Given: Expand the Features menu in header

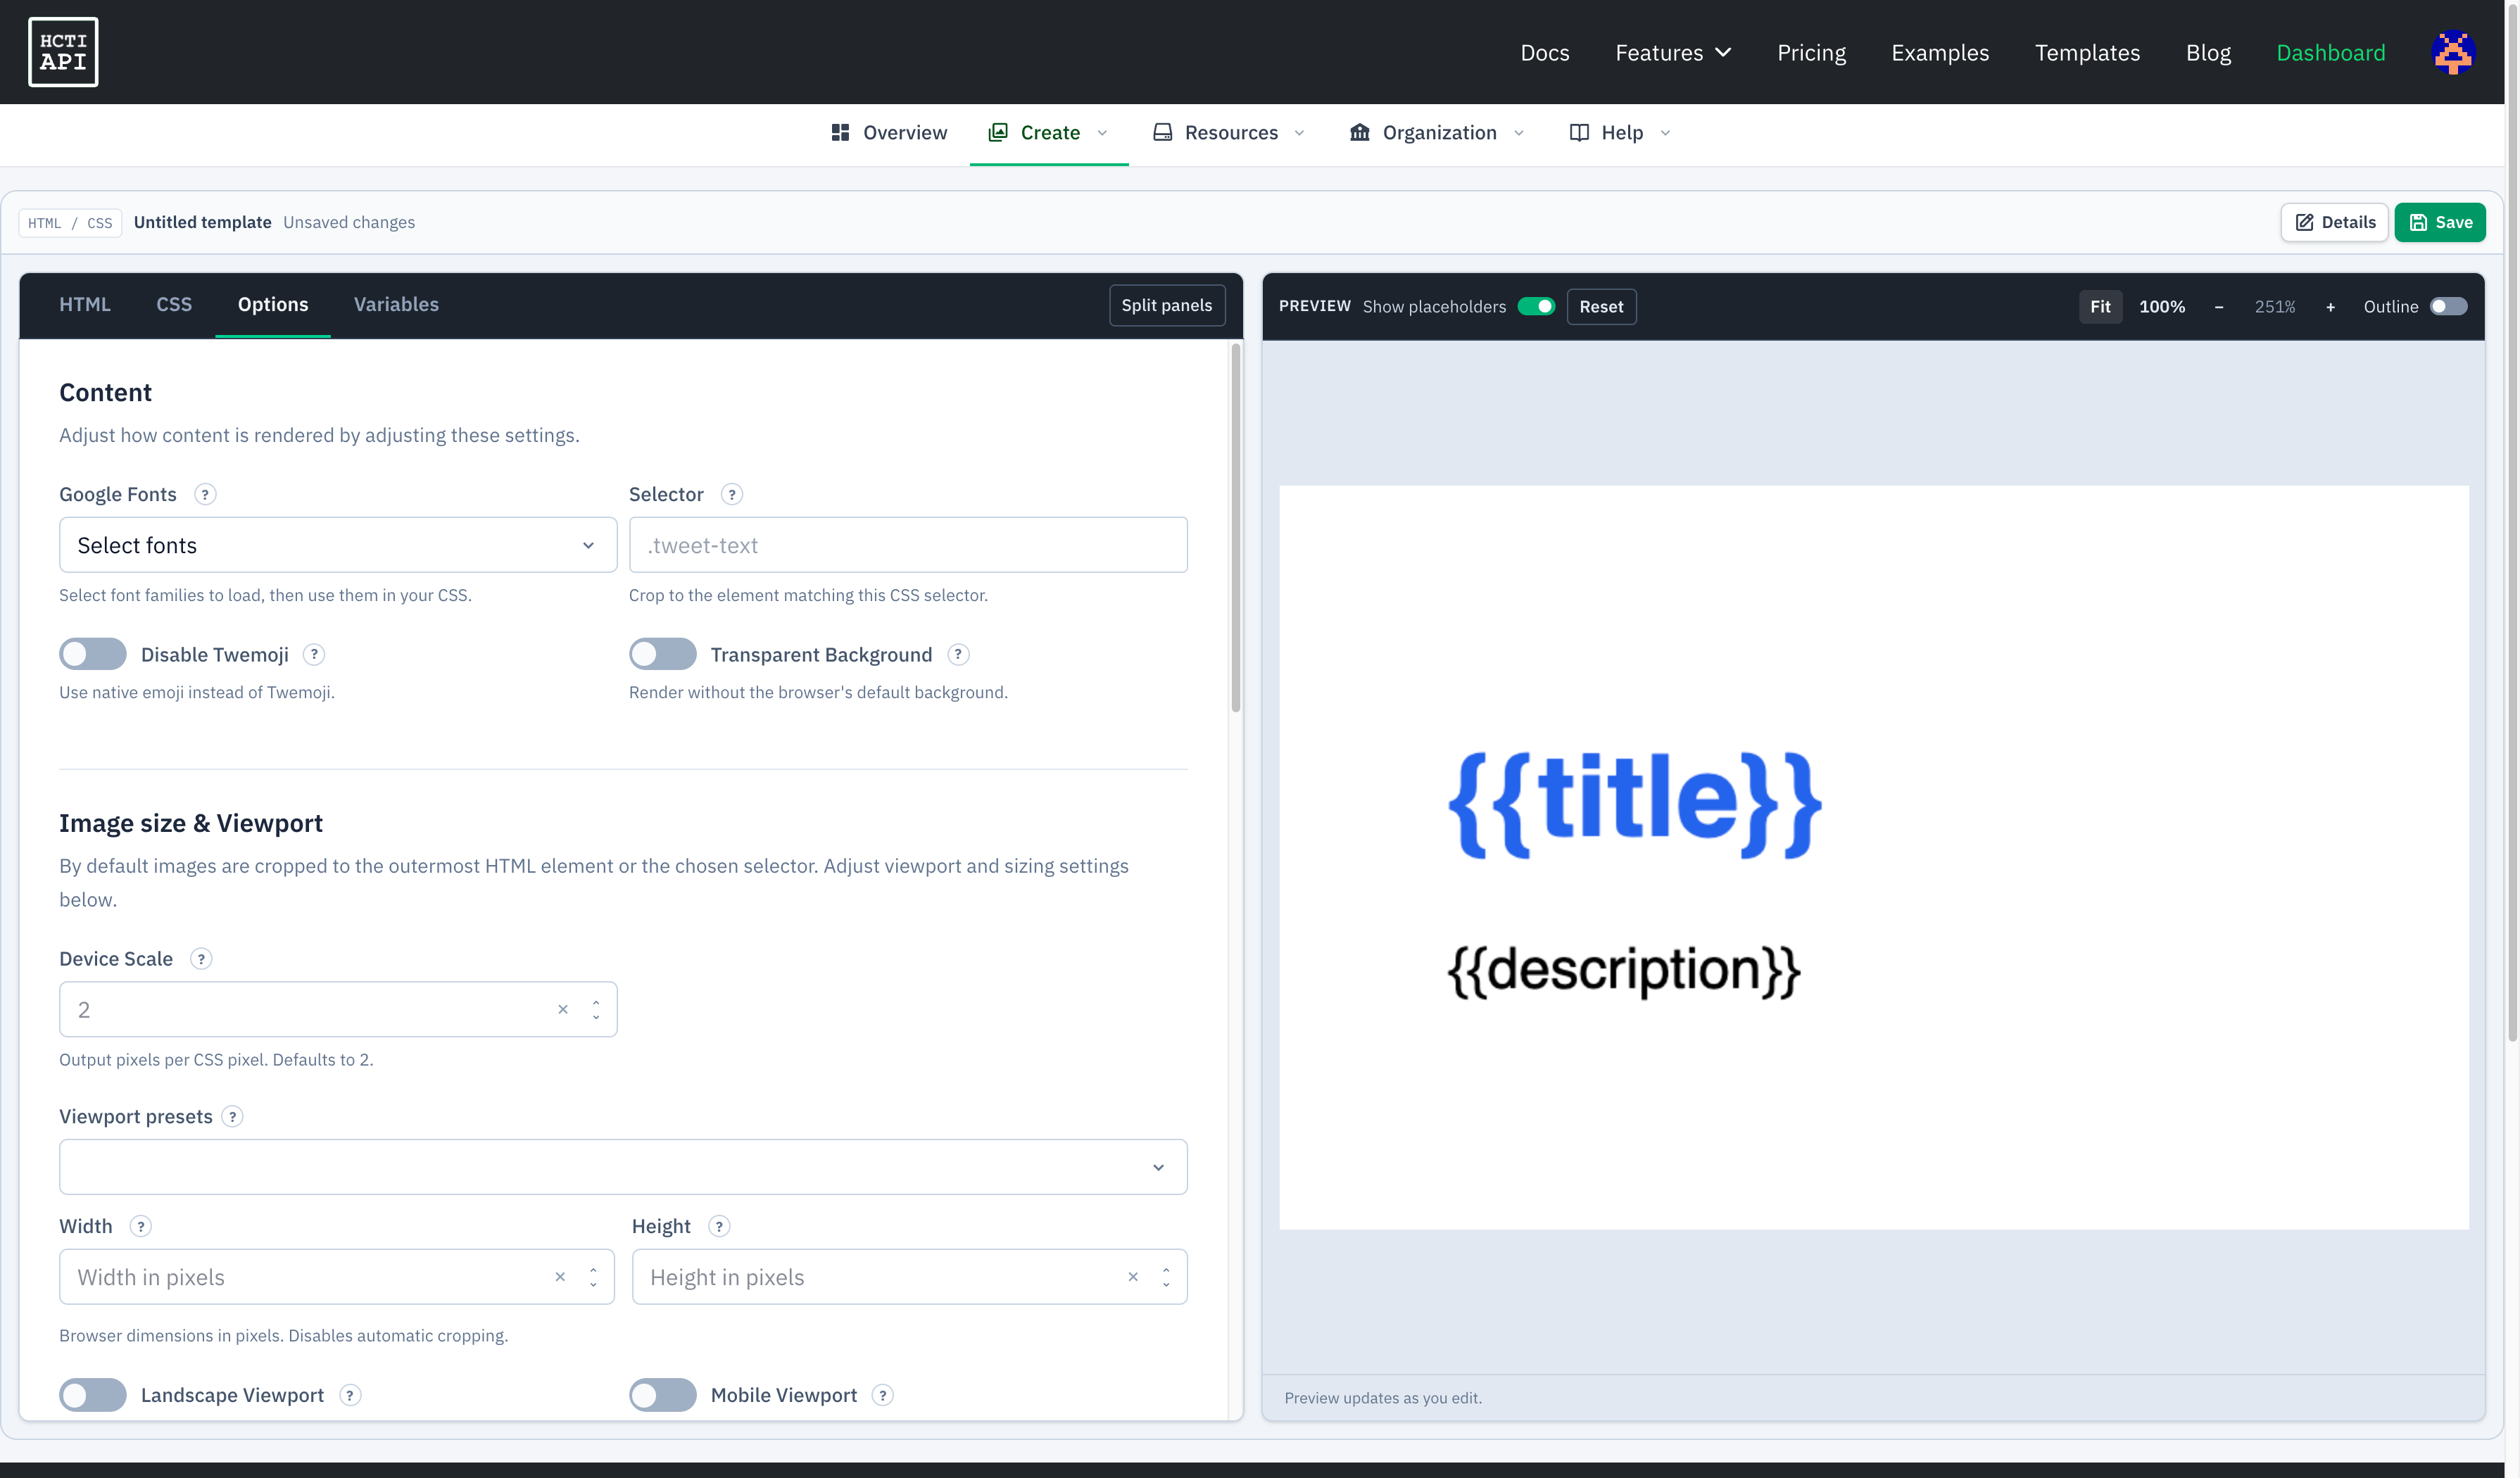Looking at the screenshot, I should point(1673,52).
